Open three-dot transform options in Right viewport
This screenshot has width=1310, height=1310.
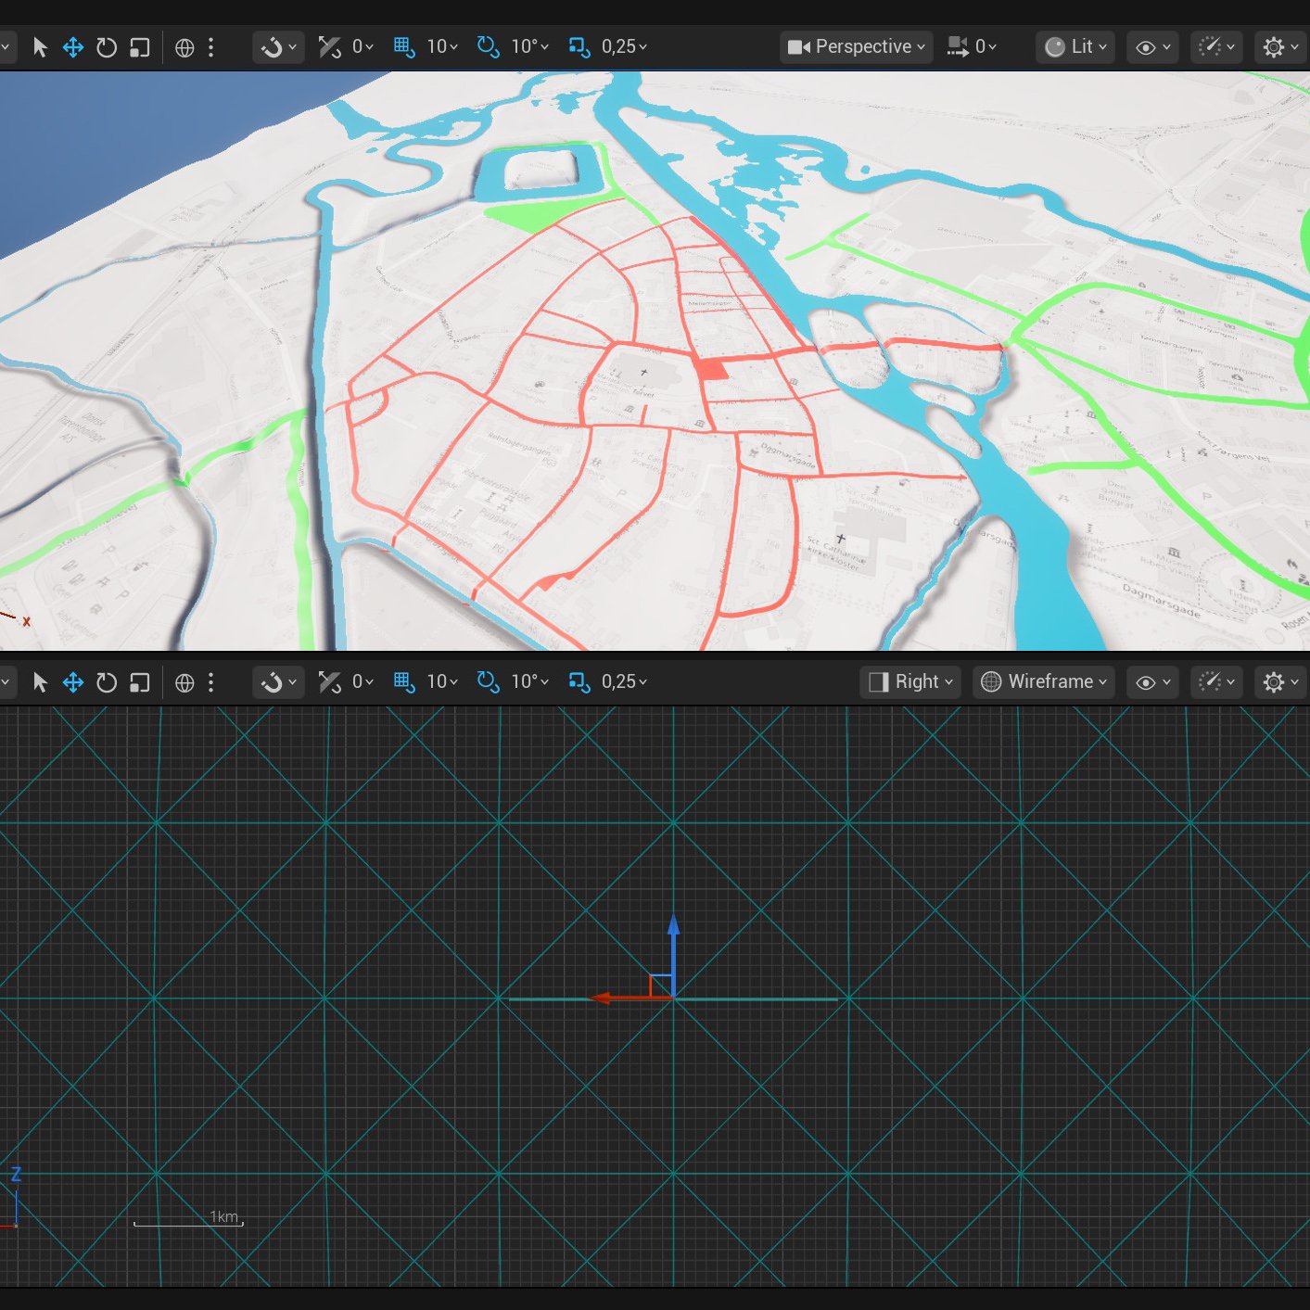pyautogui.click(x=211, y=682)
